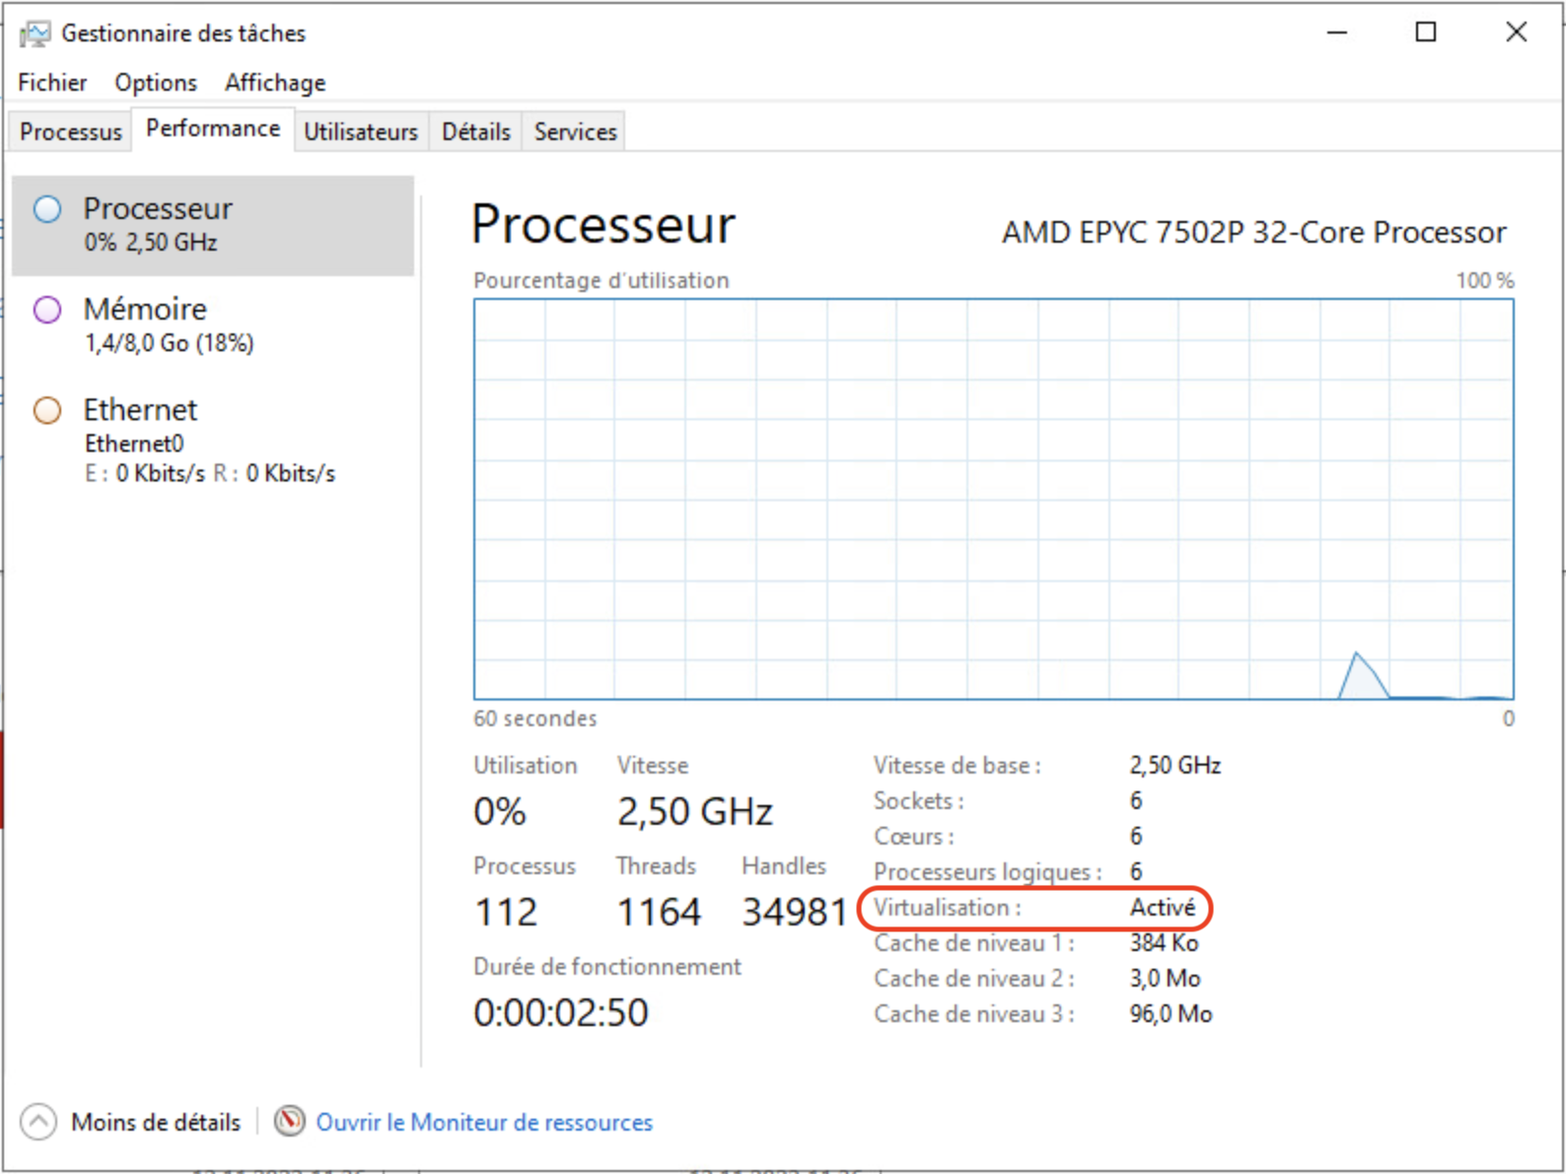Image resolution: width=1566 pixels, height=1174 pixels.
Task: Click the Moins de détails label
Action: (x=156, y=1123)
